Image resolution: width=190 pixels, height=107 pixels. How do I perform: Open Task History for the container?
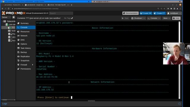[x=26, y=48]
